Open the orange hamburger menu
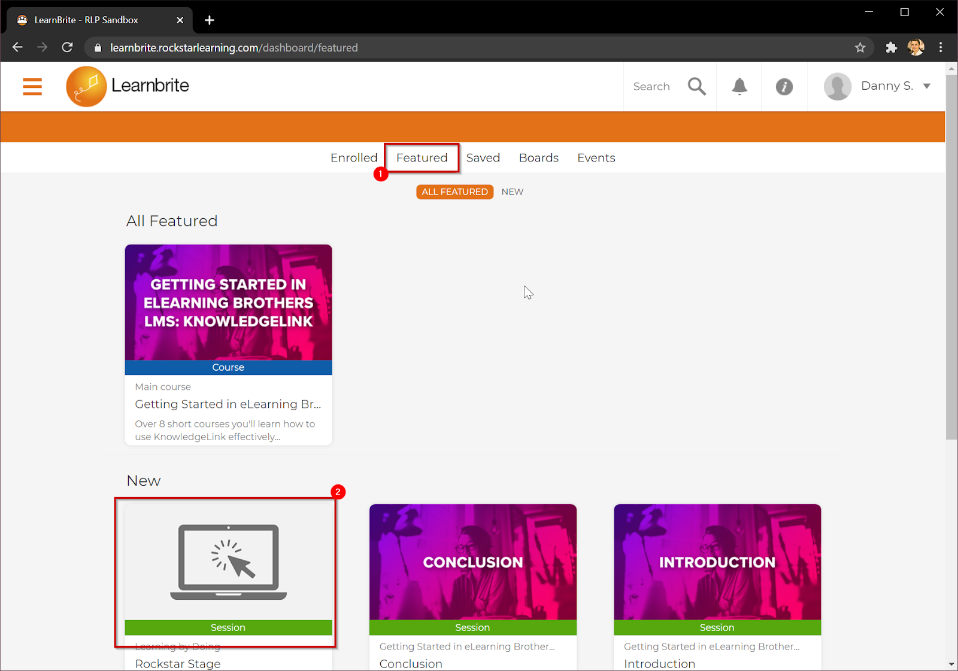Screen dimensions: 958x671 click(32, 87)
